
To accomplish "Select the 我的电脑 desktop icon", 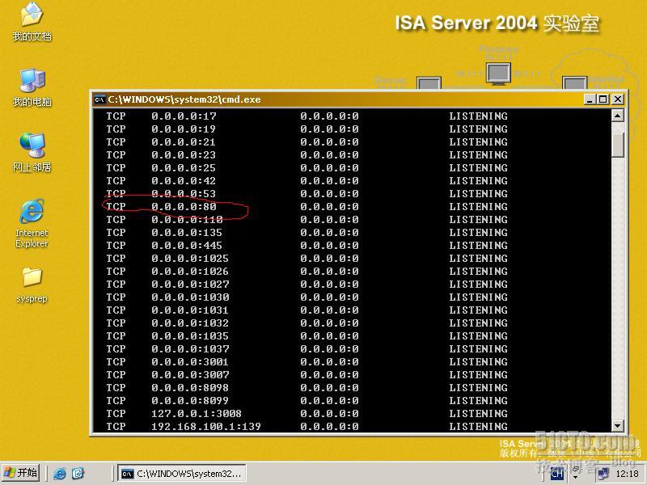I will pyautogui.click(x=32, y=87).
